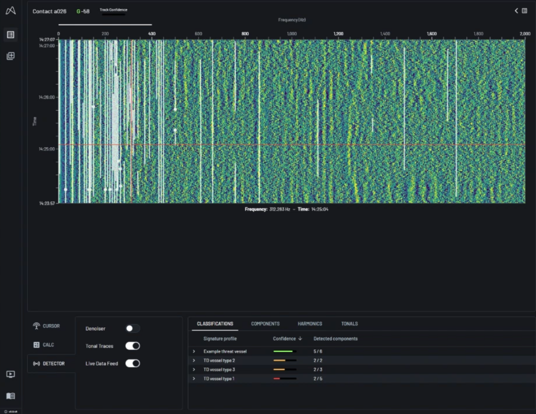536x414 pixels.
Task: Expand the TD vessel type 2 row
Action: pyautogui.click(x=194, y=361)
